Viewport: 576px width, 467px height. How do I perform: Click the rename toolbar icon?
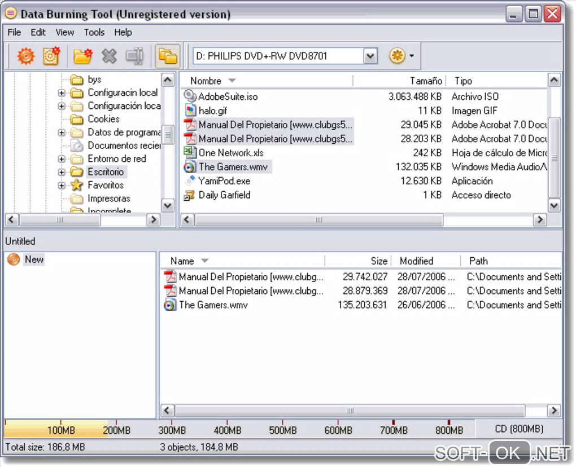click(134, 56)
